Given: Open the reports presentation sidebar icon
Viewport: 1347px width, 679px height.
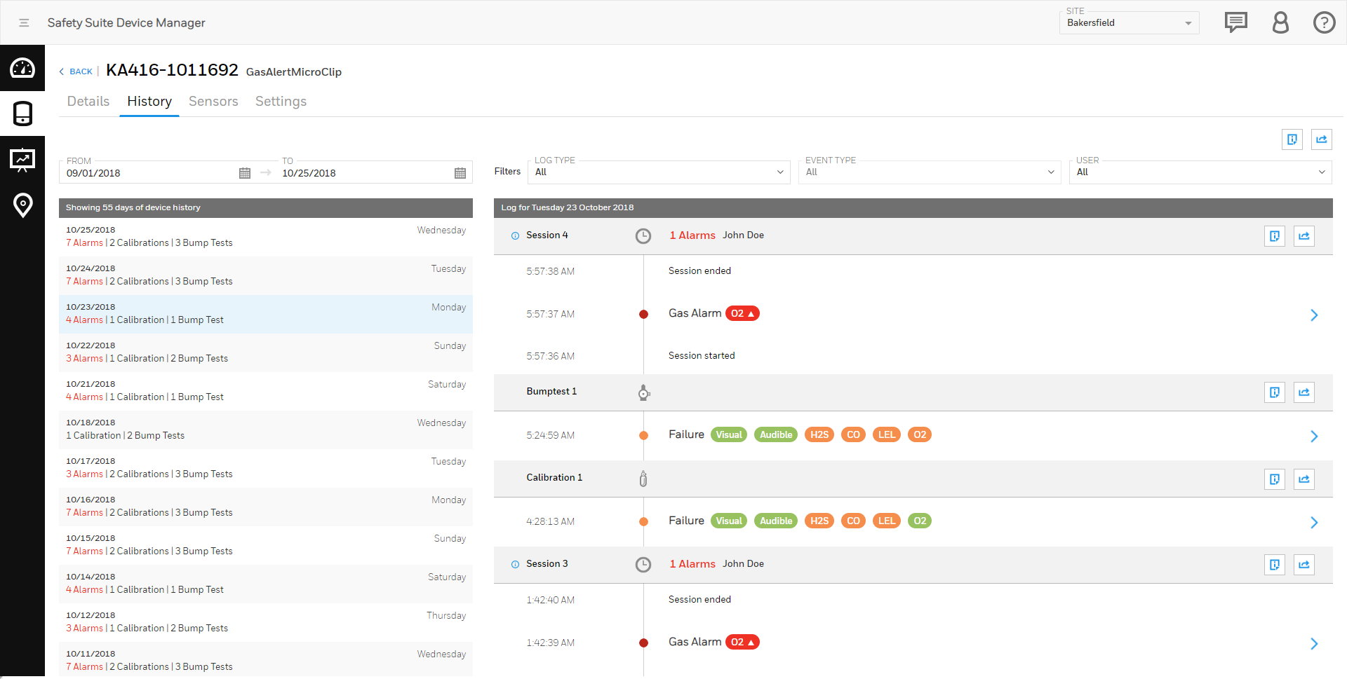Looking at the screenshot, I should point(22,160).
